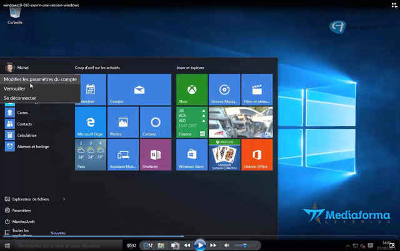Launch the Microsoft Edge tile
Image resolution: width=400 pixels, height=251 pixels.
tap(91, 122)
